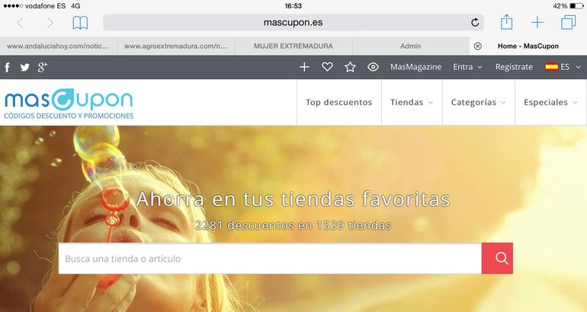587x312 pixels.
Task: Tap the Safari back arrow
Action: pos(20,23)
